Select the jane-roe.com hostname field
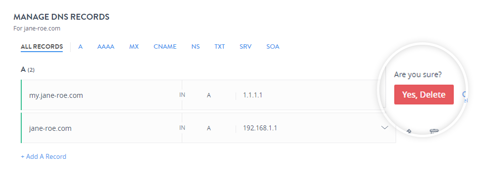Screen dimensions: 488x179 tap(50, 128)
